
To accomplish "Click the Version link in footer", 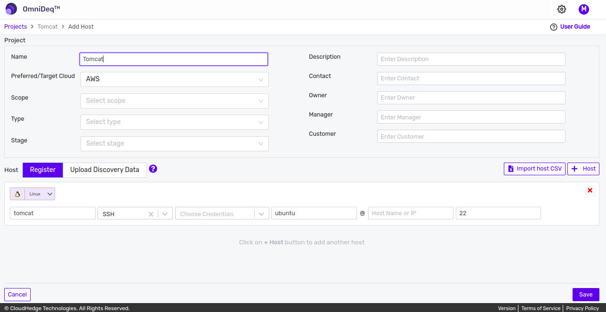I will (507, 308).
